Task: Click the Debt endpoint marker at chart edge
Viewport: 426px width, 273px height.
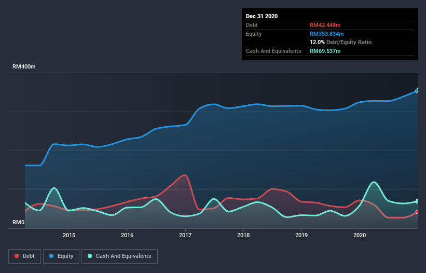Action: pyautogui.click(x=417, y=212)
